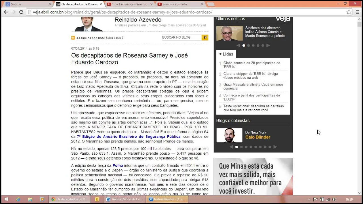Image resolution: width=363 pixels, height=204 pixels.
Task: Open a new tab via new tab button
Action: coord(211,4)
